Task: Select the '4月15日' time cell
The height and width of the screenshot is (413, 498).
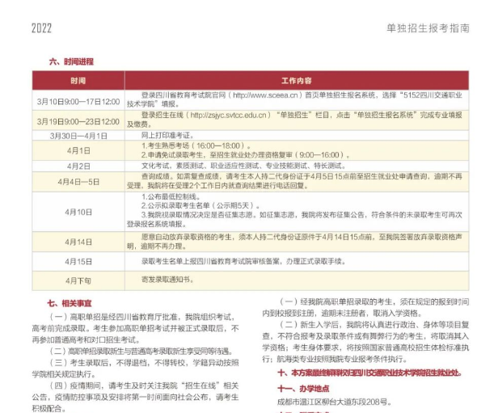Action: (78, 262)
